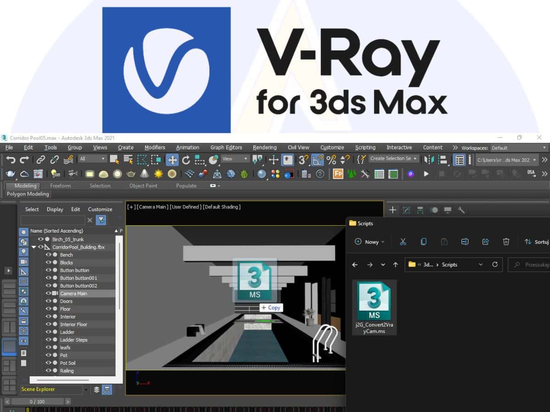Open the reference coordinate system View dropdown

coord(234,159)
